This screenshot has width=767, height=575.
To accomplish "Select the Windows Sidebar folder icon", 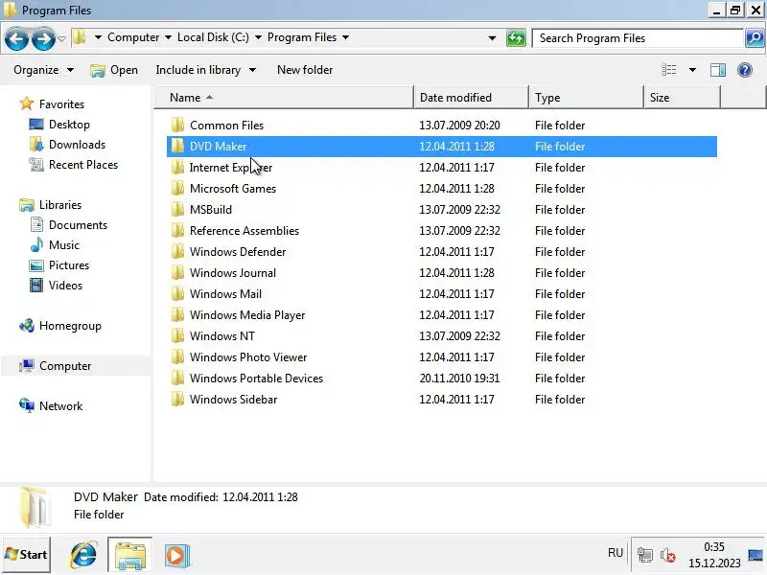I will pos(177,399).
